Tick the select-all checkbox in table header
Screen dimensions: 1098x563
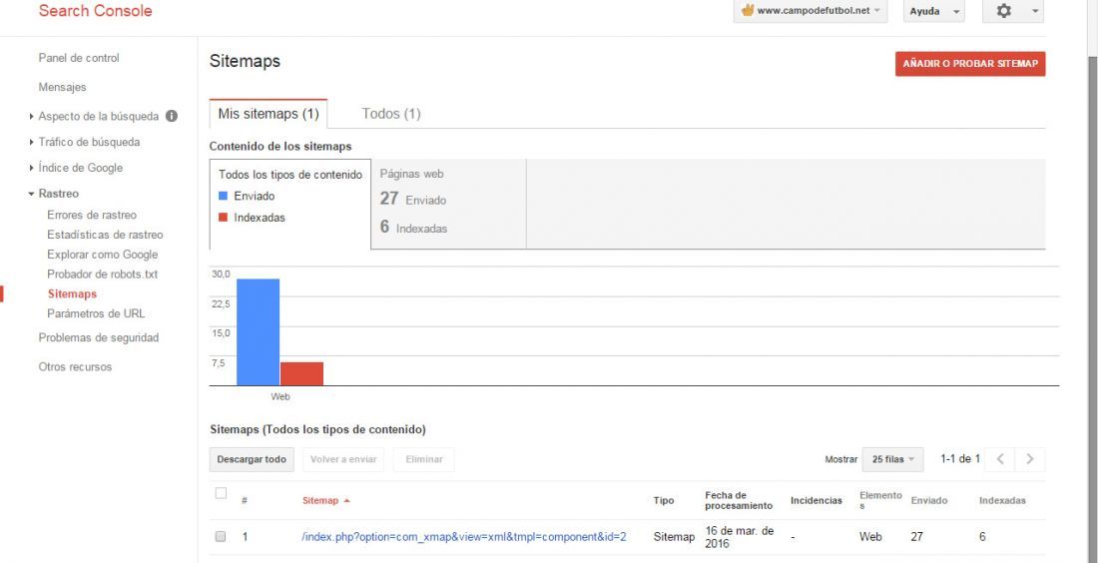click(x=221, y=494)
